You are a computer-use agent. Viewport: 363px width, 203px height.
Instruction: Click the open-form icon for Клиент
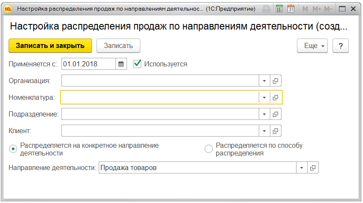click(275, 131)
